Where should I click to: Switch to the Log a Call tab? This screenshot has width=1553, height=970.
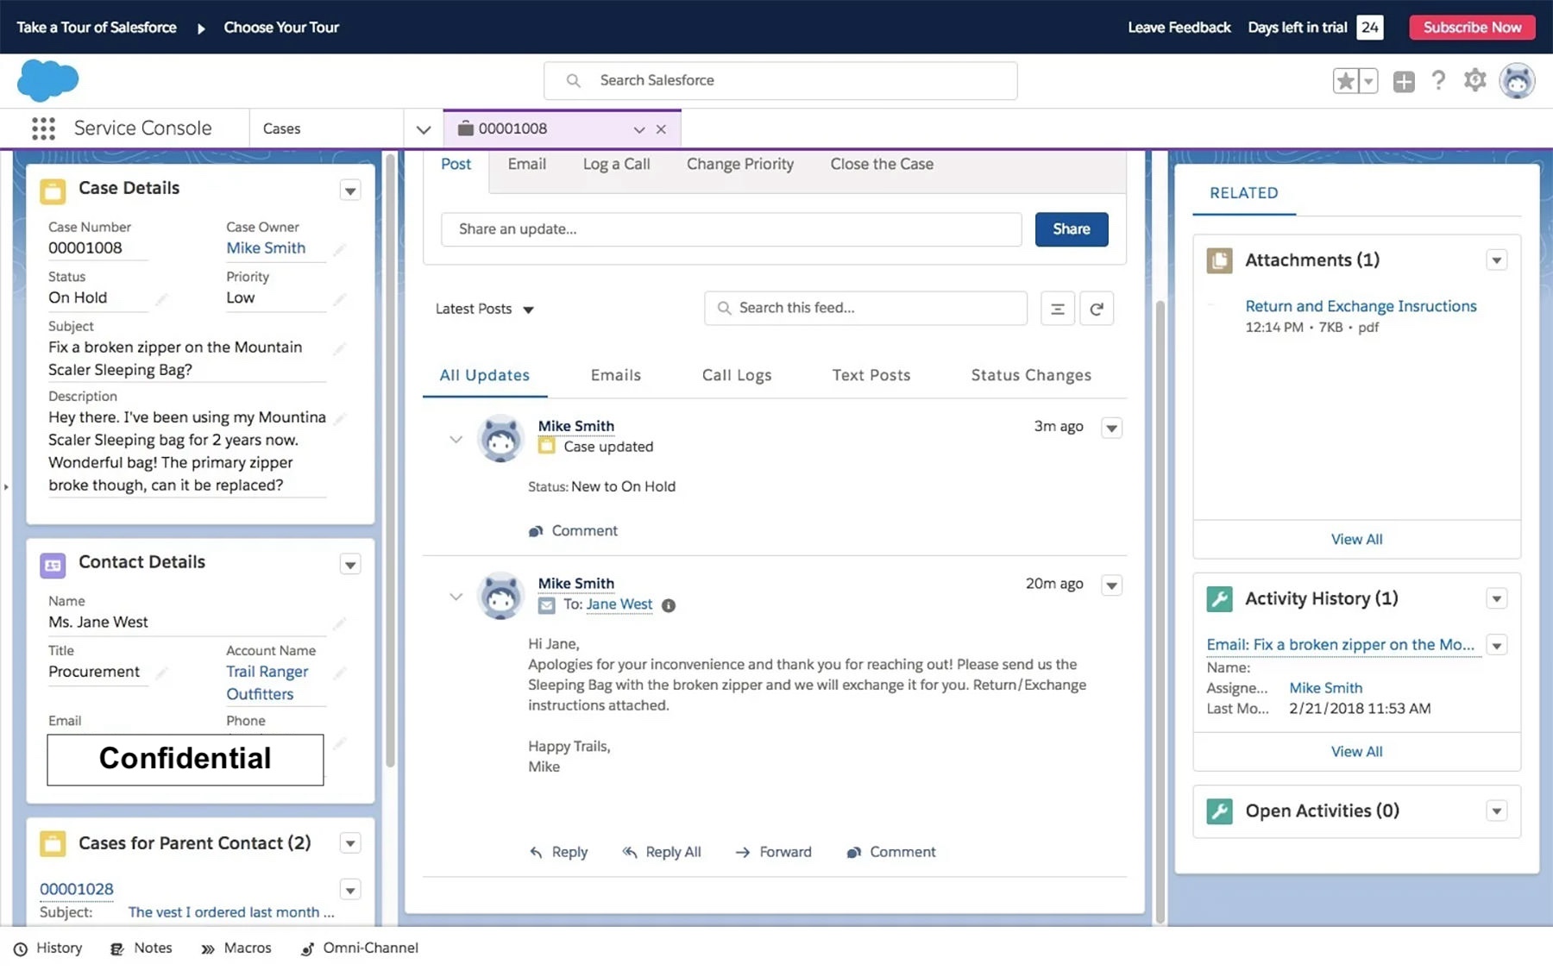coord(616,164)
